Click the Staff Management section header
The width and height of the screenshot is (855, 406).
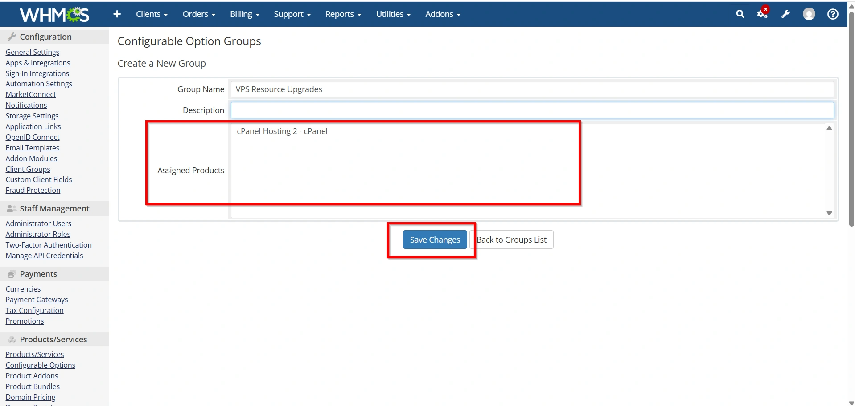click(54, 208)
